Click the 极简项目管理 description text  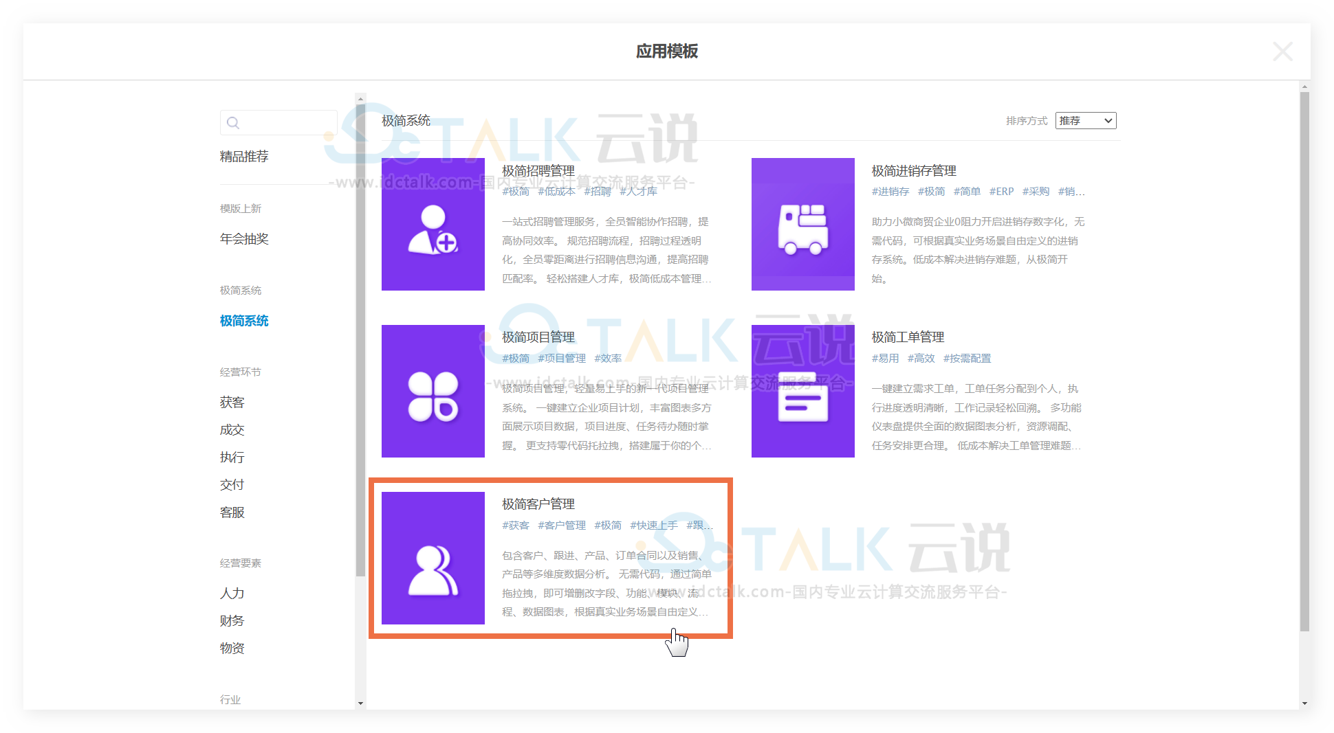[x=606, y=417]
